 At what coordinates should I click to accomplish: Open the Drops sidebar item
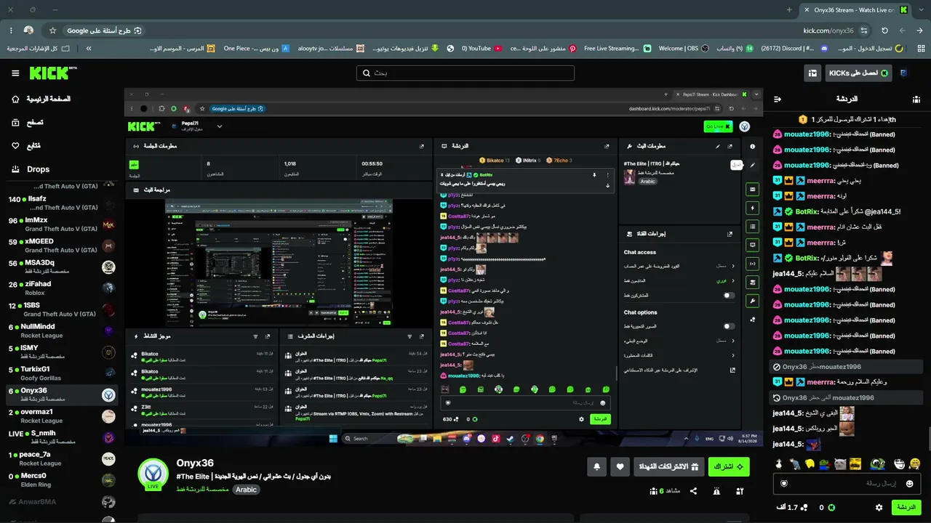point(39,169)
